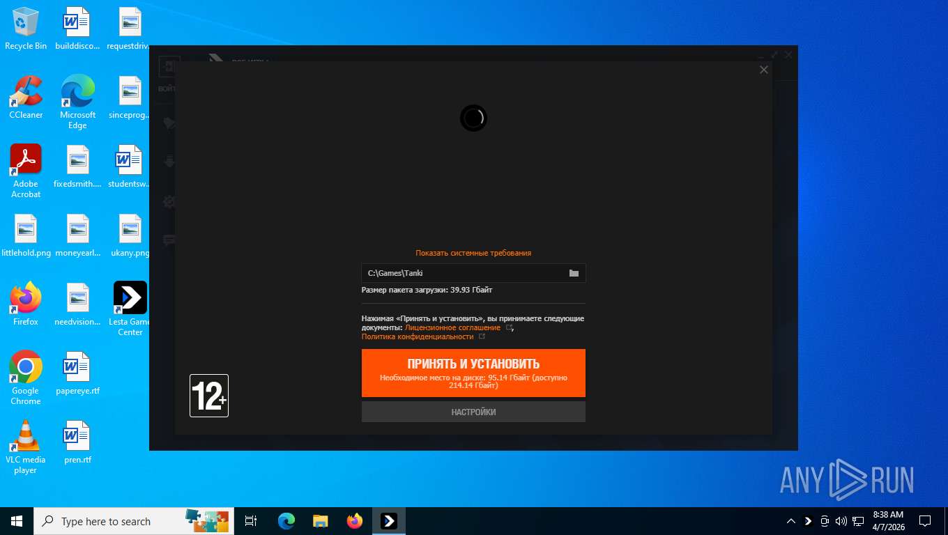Screen dimensions: 948x535
Task: Open Task View on the taskbar
Action: (251, 521)
